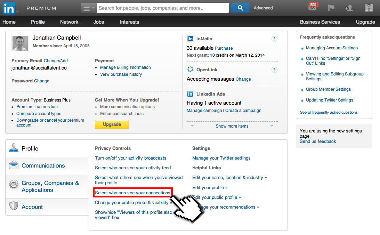Expand Show more items
Image resolution: width=380 pixels, height=235 pixels.
point(232,126)
